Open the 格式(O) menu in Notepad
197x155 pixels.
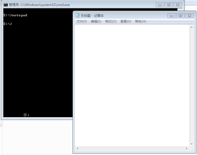coord(111,21)
